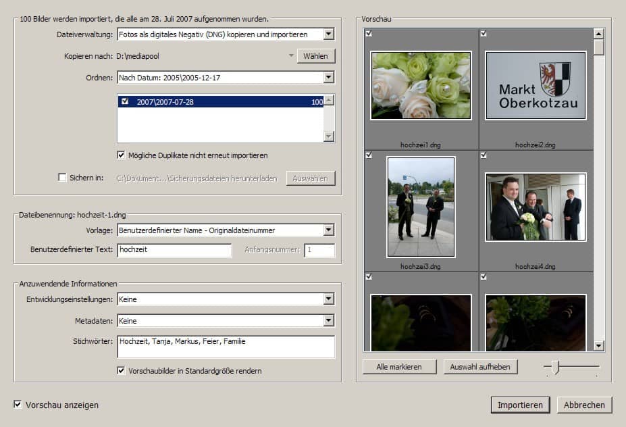Disable Vorschau anzeigen checkbox
Screen dimensions: 626x427
click(x=18, y=405)
